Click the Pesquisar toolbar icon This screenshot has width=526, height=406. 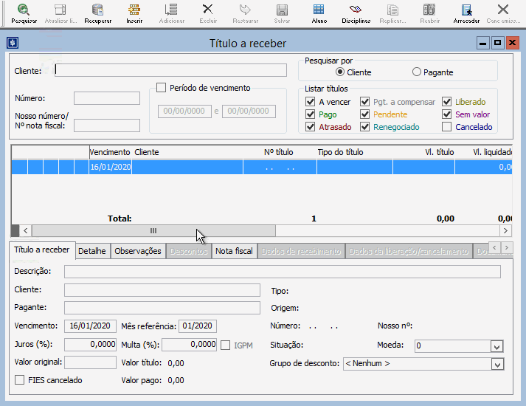coord(24,12)
